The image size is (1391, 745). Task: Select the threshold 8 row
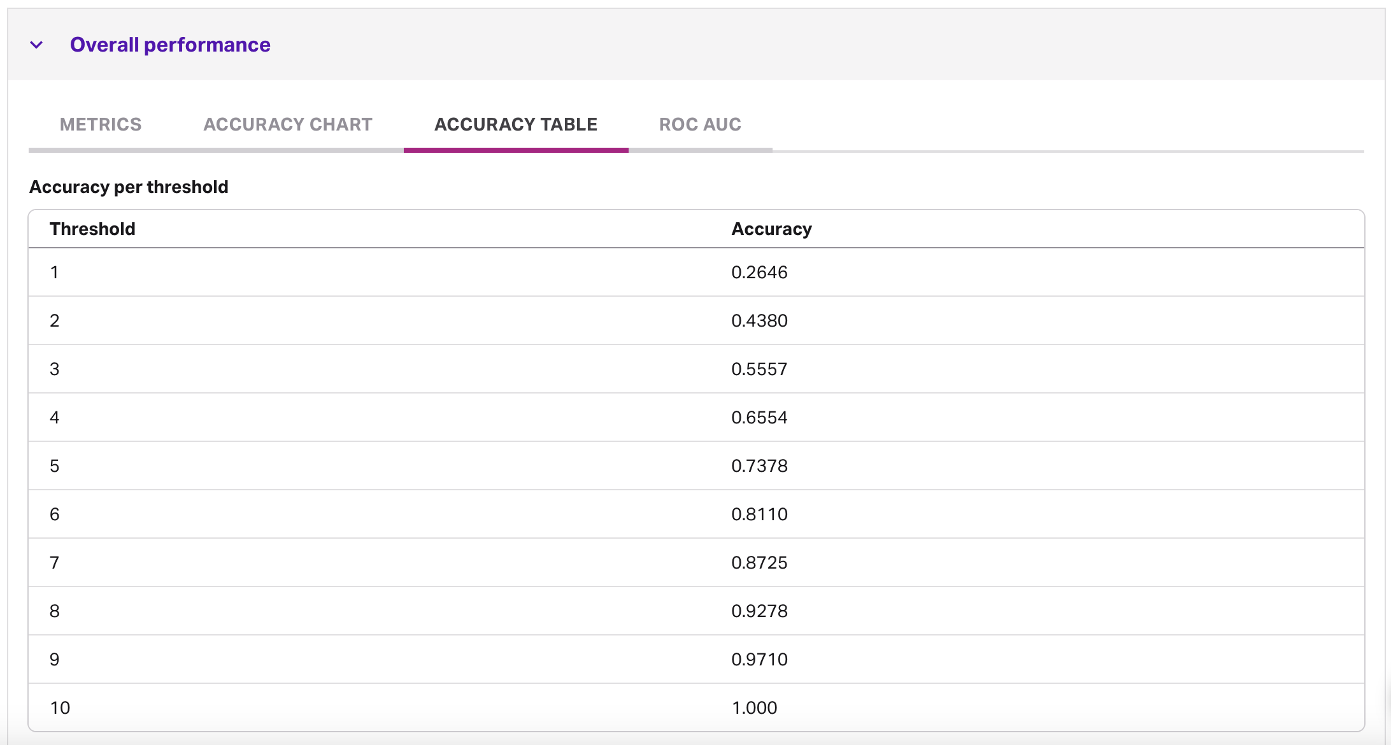[55, 611]
